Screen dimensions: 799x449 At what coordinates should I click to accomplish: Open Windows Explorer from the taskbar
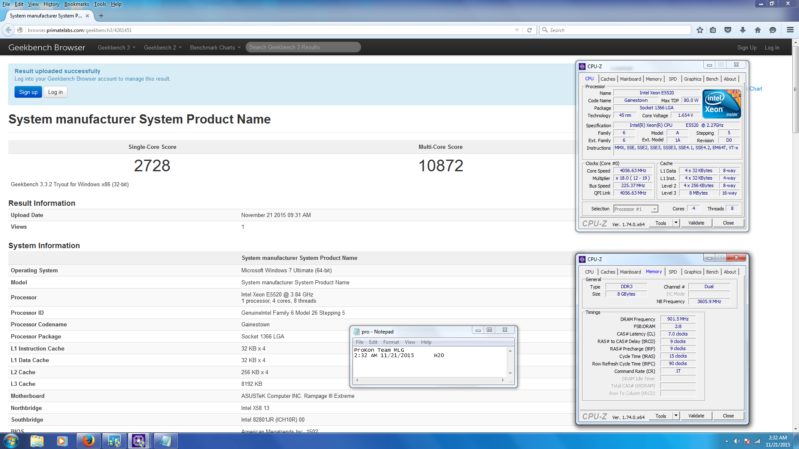[x=37, y=441]
